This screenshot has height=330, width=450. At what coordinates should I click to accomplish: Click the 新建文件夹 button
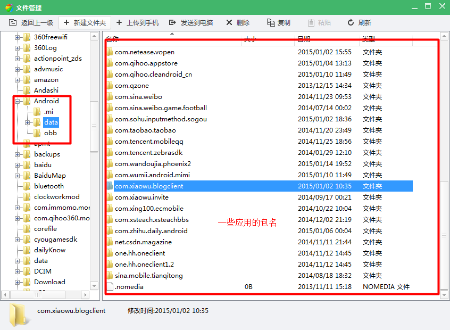click(85, 22)
